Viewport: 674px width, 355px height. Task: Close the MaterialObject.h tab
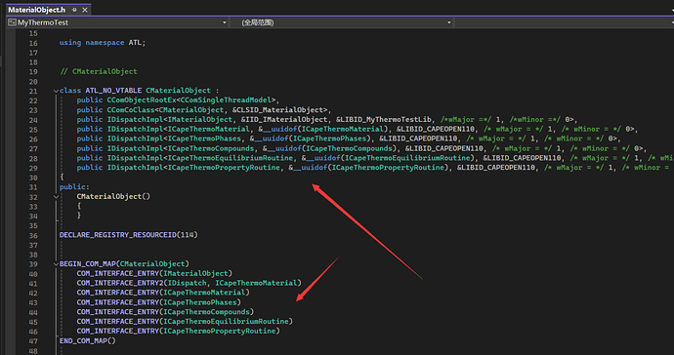coord(85,10)
